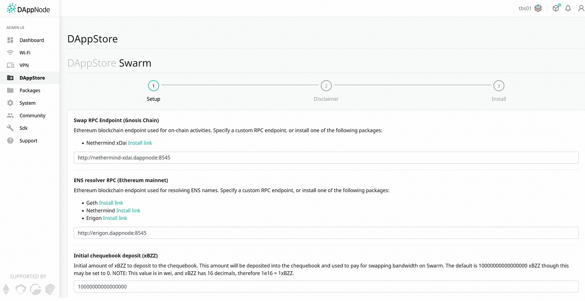This screenshot has width=585, height=301.
Task: Click the Initial chequebook deposit heading
Action: click(115, 255)
